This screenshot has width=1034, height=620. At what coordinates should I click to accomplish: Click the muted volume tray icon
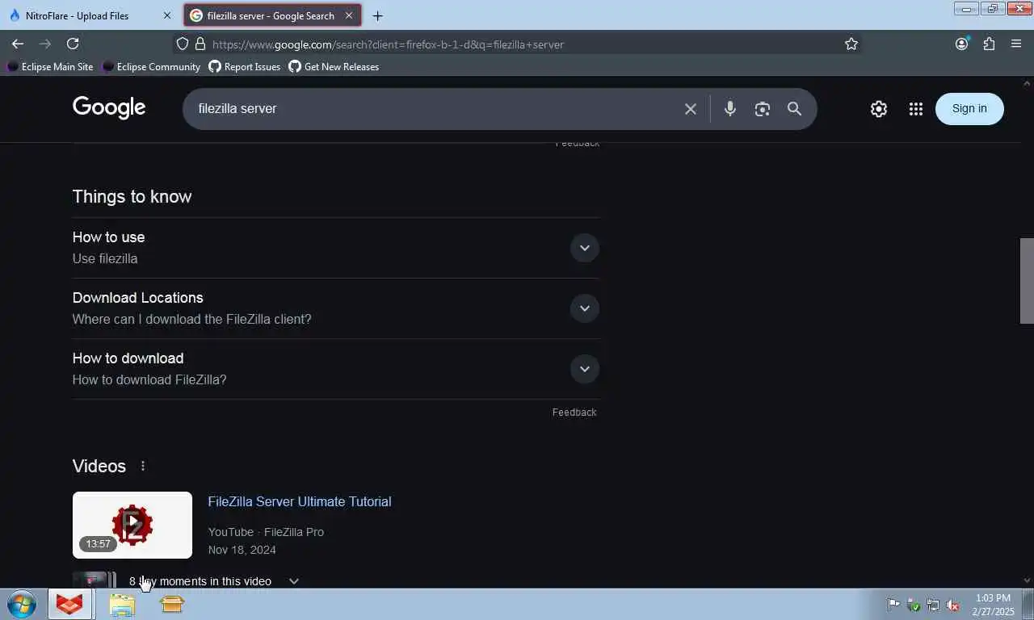(x=953, y=605)
